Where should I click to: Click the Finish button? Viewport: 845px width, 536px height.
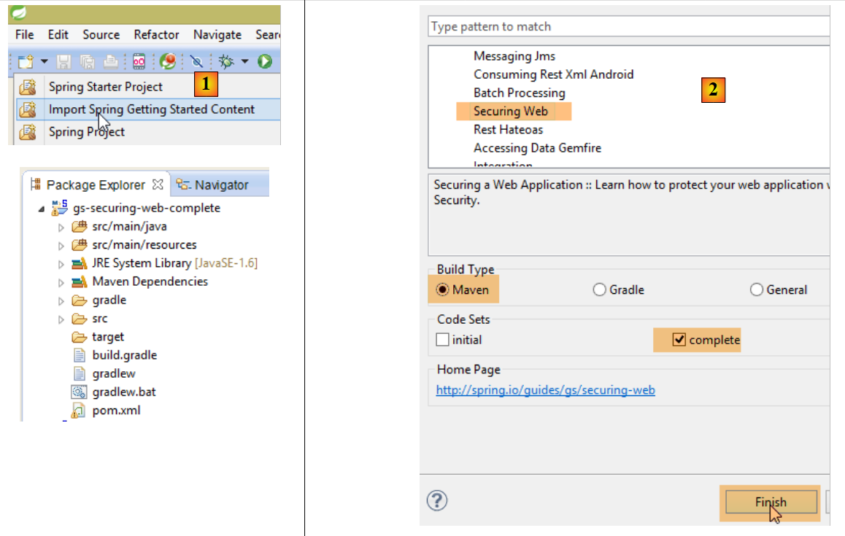pyautogui.click(x=771, y=502)
